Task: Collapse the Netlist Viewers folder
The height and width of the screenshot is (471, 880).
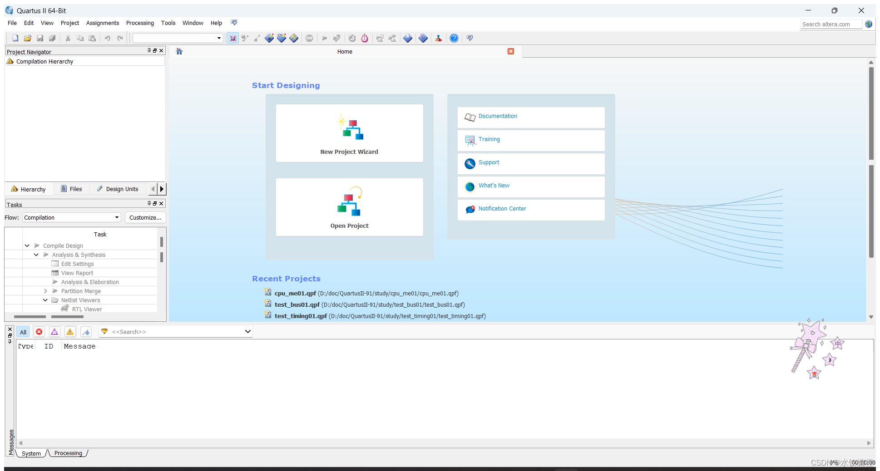Action: [45, 300]
